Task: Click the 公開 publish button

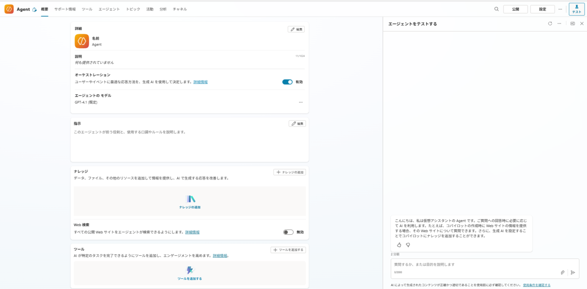Action: point(516,9)
